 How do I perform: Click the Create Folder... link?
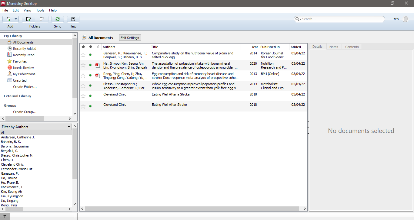[x=25, y=87]
